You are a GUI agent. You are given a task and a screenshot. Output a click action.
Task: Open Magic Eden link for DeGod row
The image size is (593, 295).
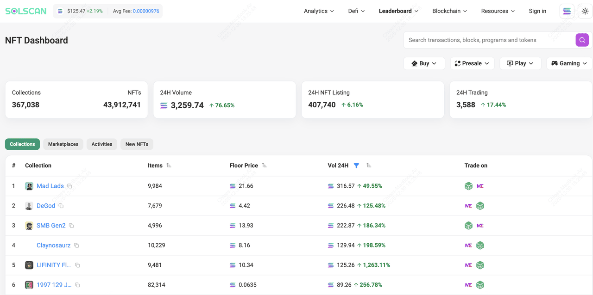click(468, 206)
